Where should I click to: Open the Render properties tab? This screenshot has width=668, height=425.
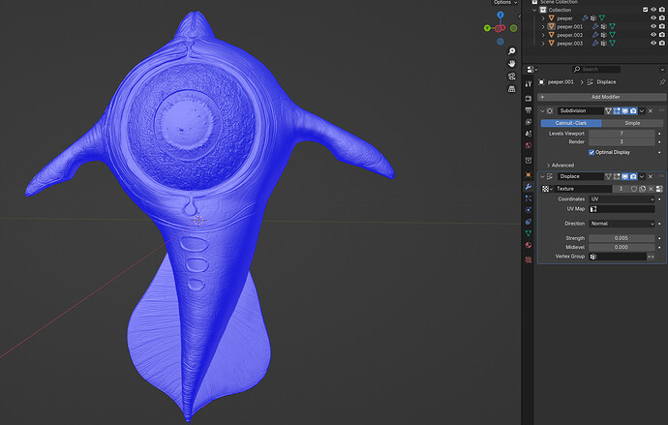coord(529,99)
